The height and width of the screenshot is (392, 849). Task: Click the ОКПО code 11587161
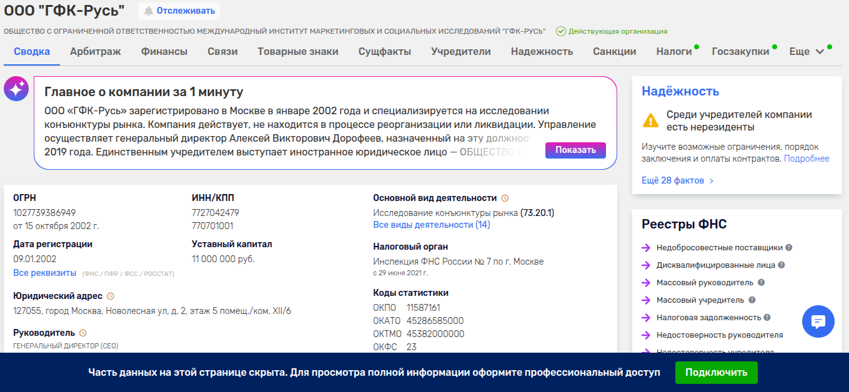coord(424,308)
